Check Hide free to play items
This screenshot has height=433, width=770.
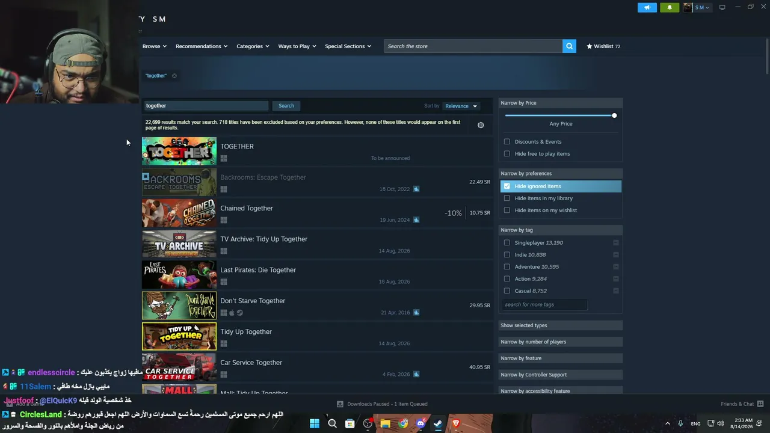click(507, 154)
